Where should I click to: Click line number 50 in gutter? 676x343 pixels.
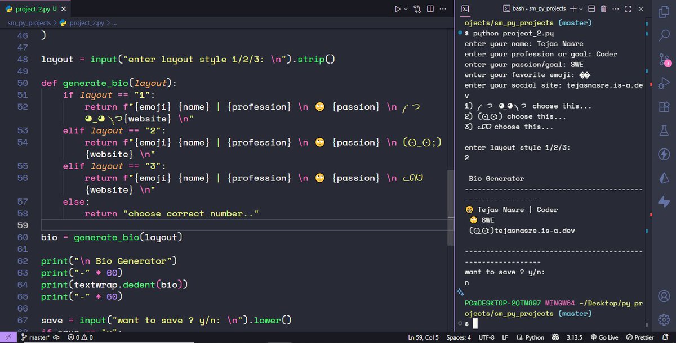tap(23, 83)
